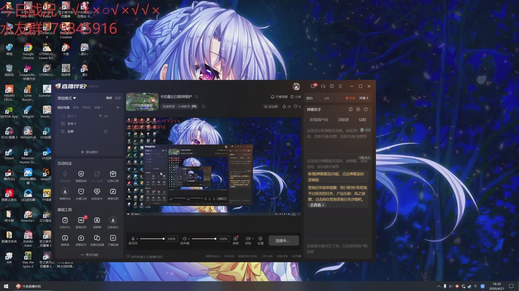Open the 回收站 recycle bin
The height and width of the screenshot is (291, 519).
9,70
